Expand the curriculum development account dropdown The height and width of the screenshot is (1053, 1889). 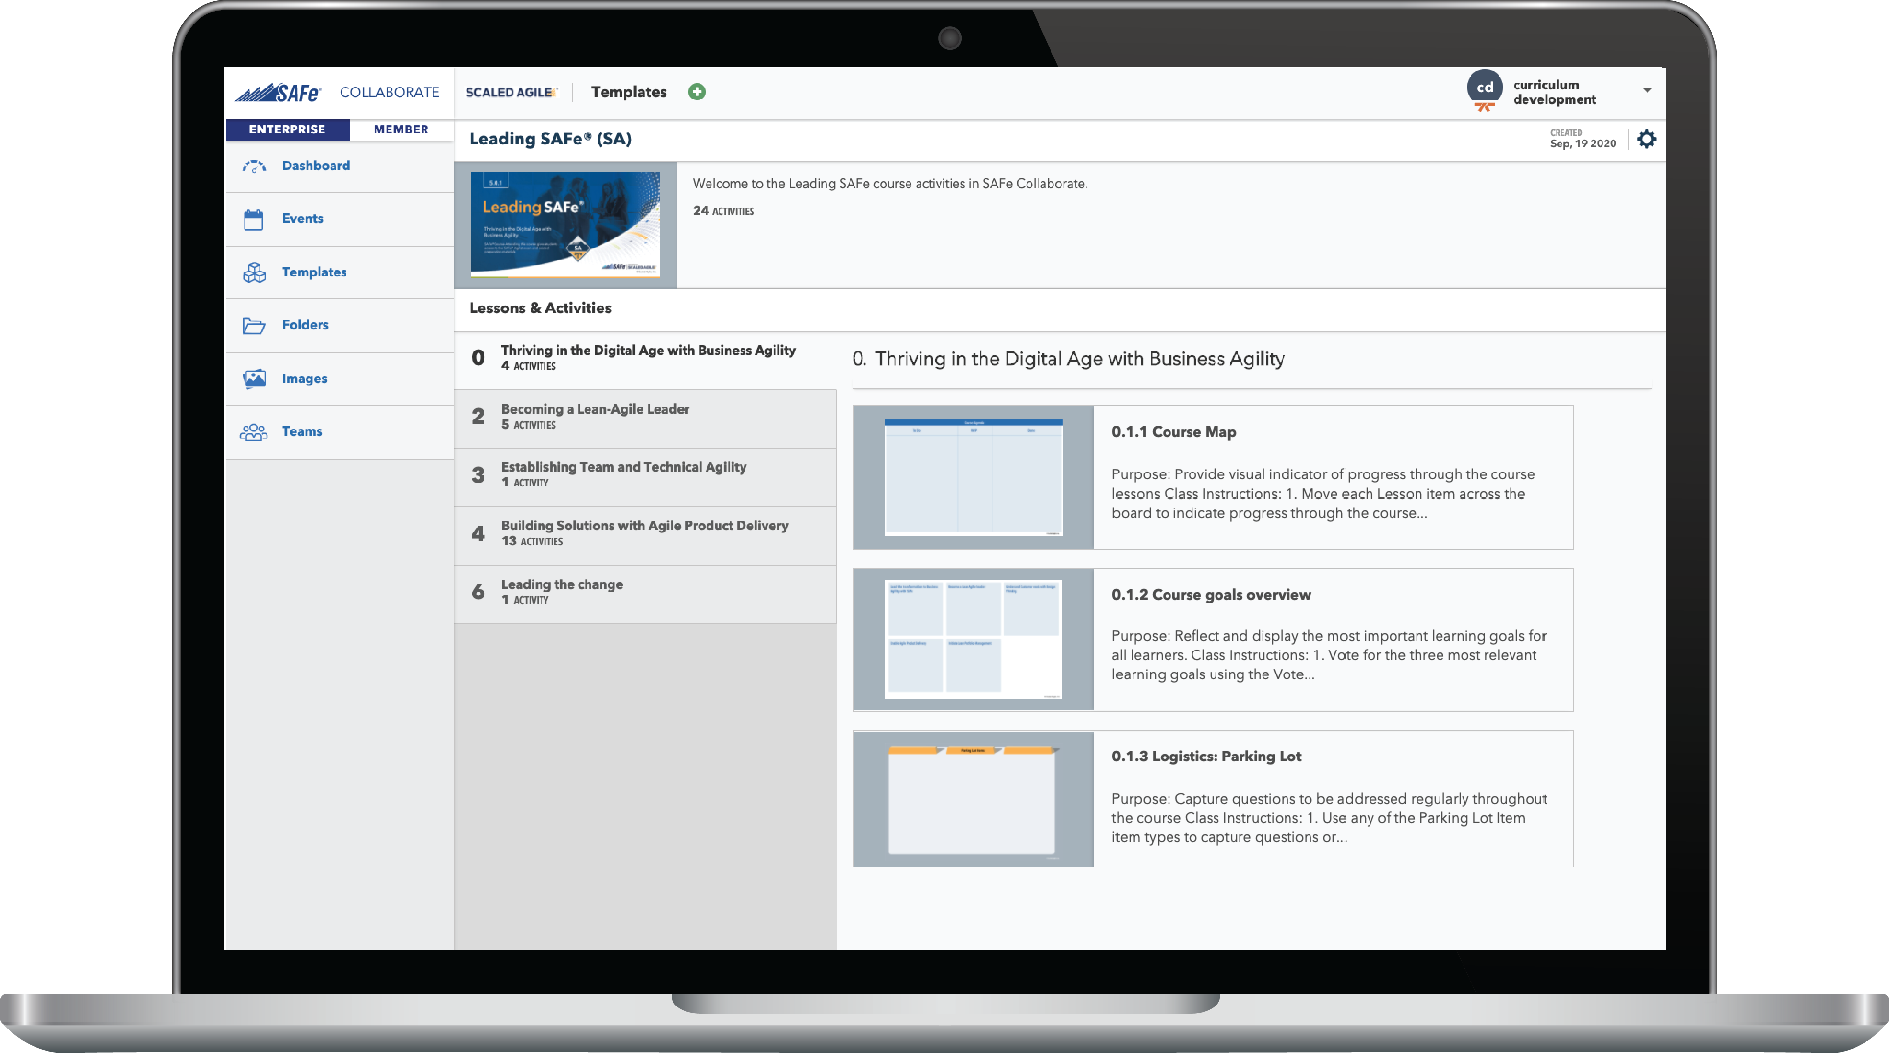coord(1647,90)
